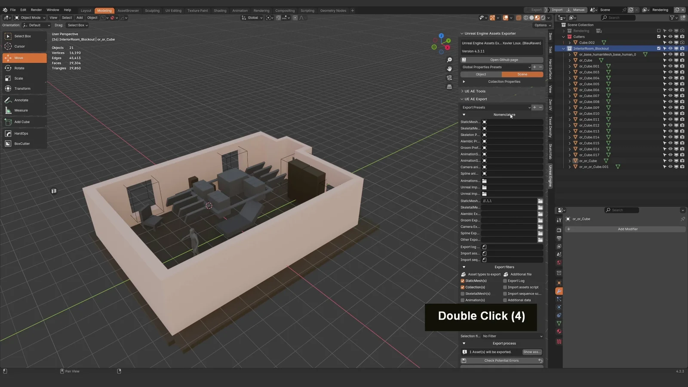
Task: Select the Rotate tool
Action: click(x=18, y=68)
